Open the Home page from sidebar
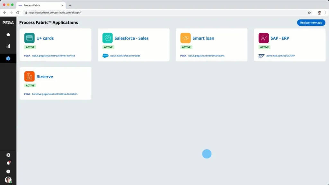The width and height of the screenshot is (329, 185). pos(8,35)
